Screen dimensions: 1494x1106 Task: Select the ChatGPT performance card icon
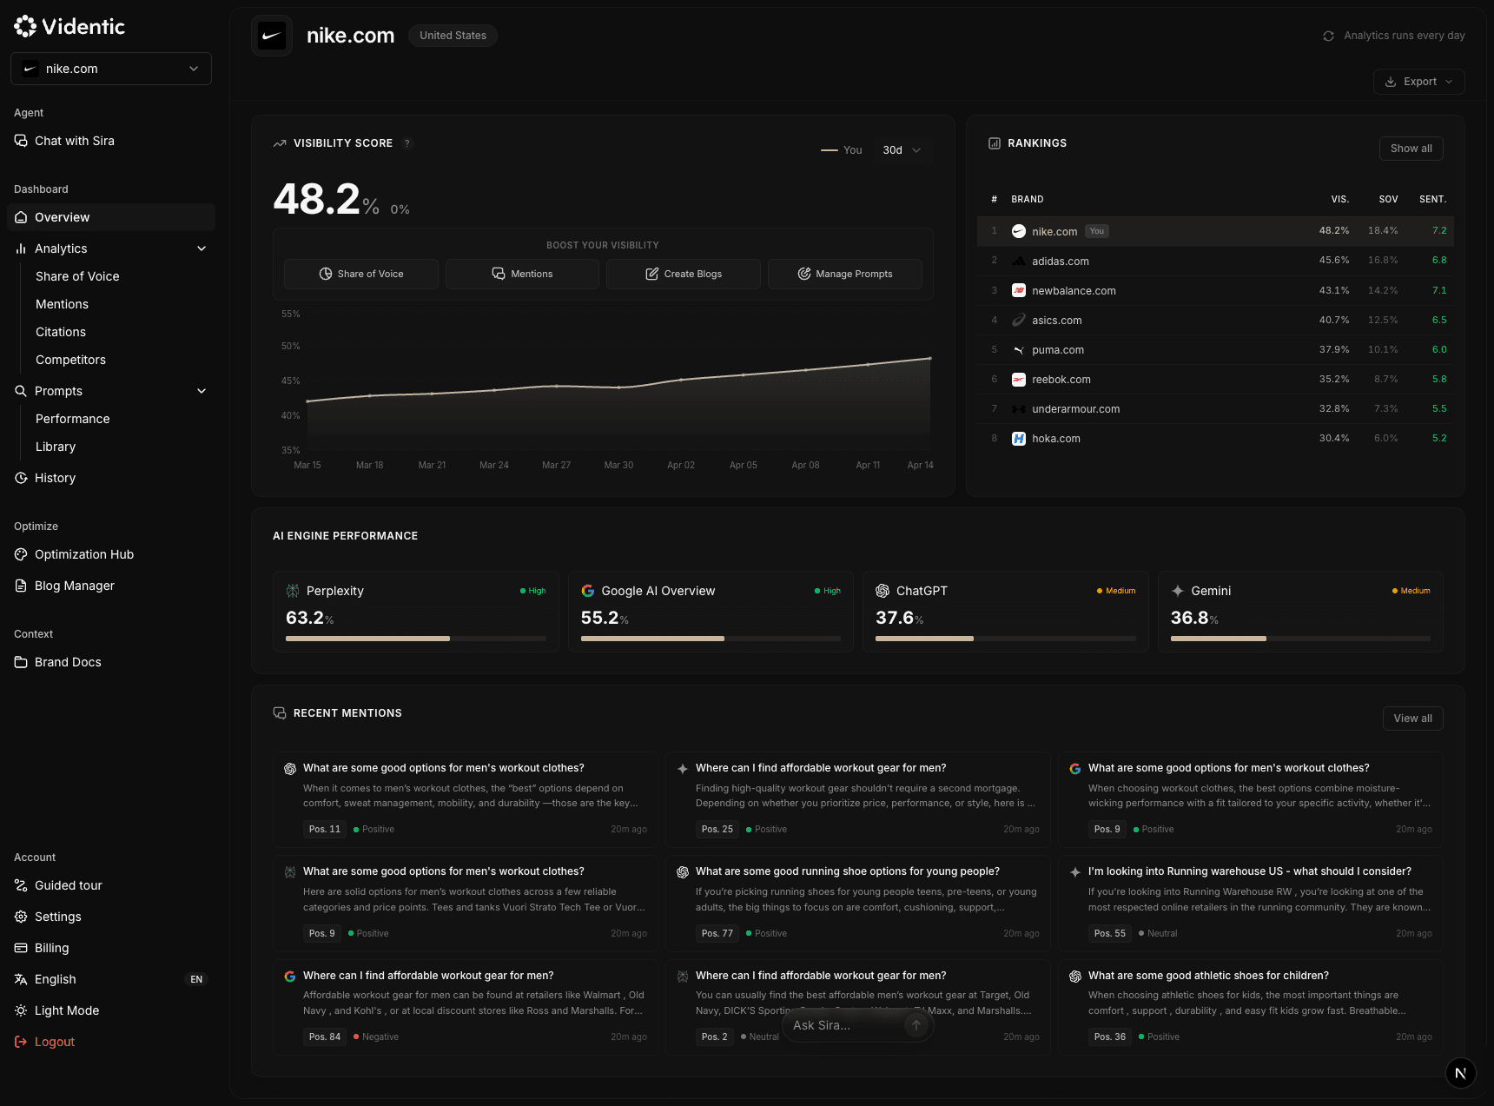[883, 590]
